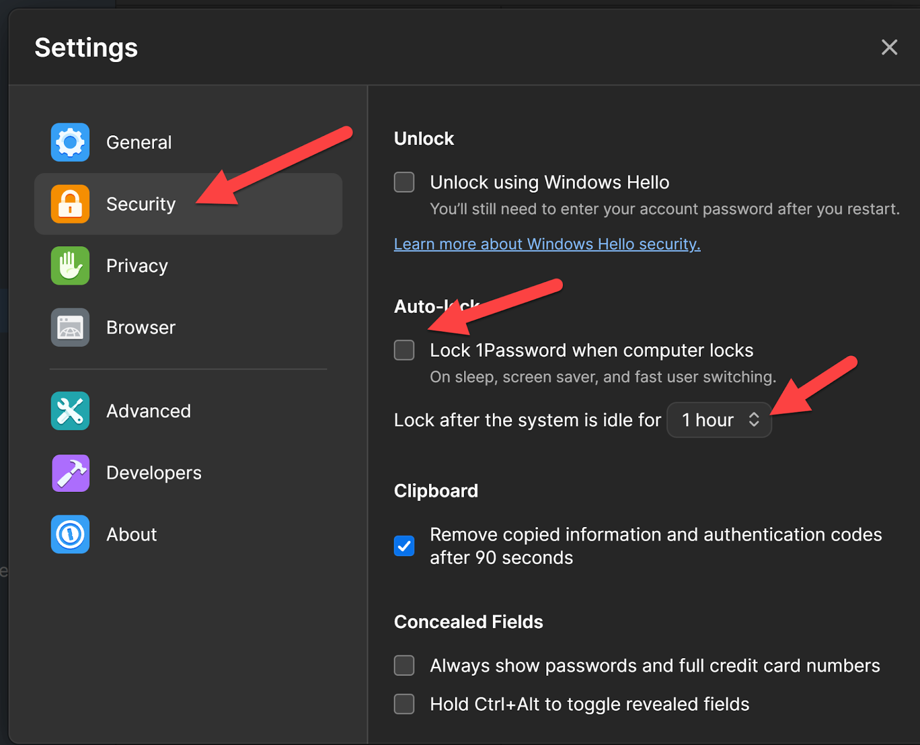Open Learn more about Windows Hello security link
The image size is (920, 745).
[547, 244]
